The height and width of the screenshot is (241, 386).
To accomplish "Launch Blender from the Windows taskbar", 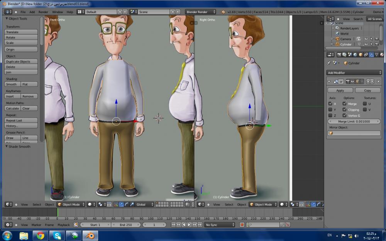I will point(90,235).
